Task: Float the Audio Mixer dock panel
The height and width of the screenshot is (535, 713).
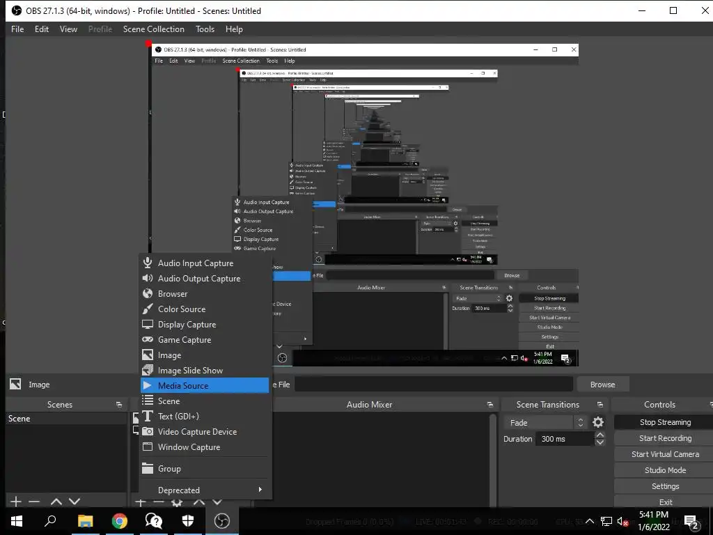Action: click(489, 405)
